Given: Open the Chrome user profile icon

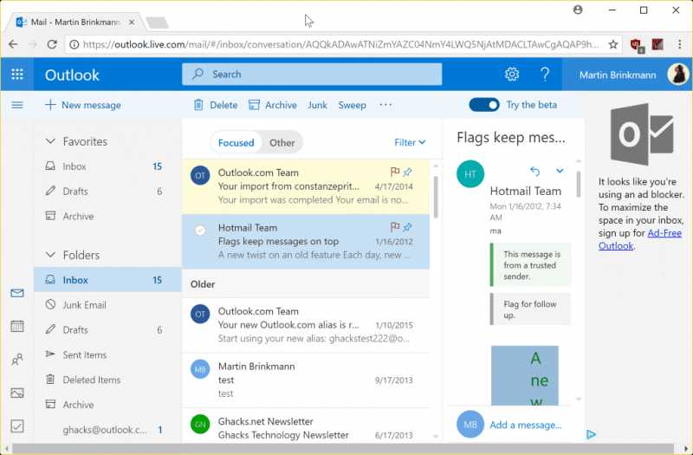Looking at the screenshot, I should 578,10.
